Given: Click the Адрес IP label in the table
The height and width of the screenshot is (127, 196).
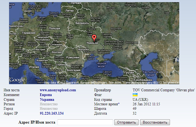Looking at the screenshot, I should 11,113.
